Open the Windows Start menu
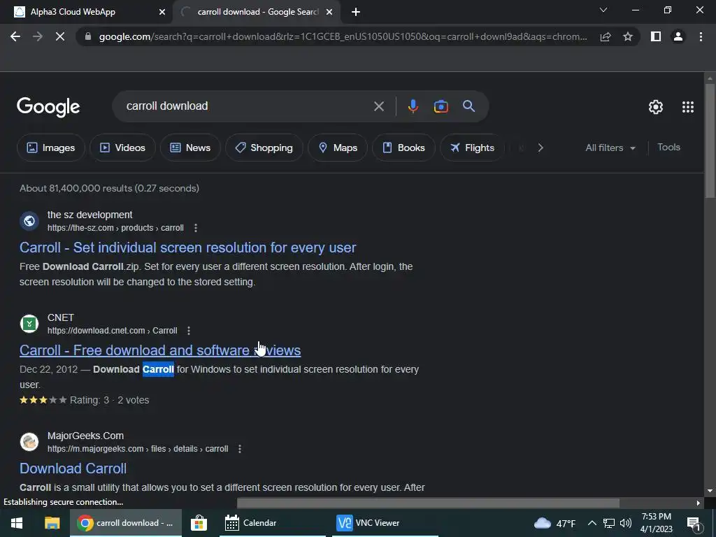The image size is (716, 537). [17, 523]
